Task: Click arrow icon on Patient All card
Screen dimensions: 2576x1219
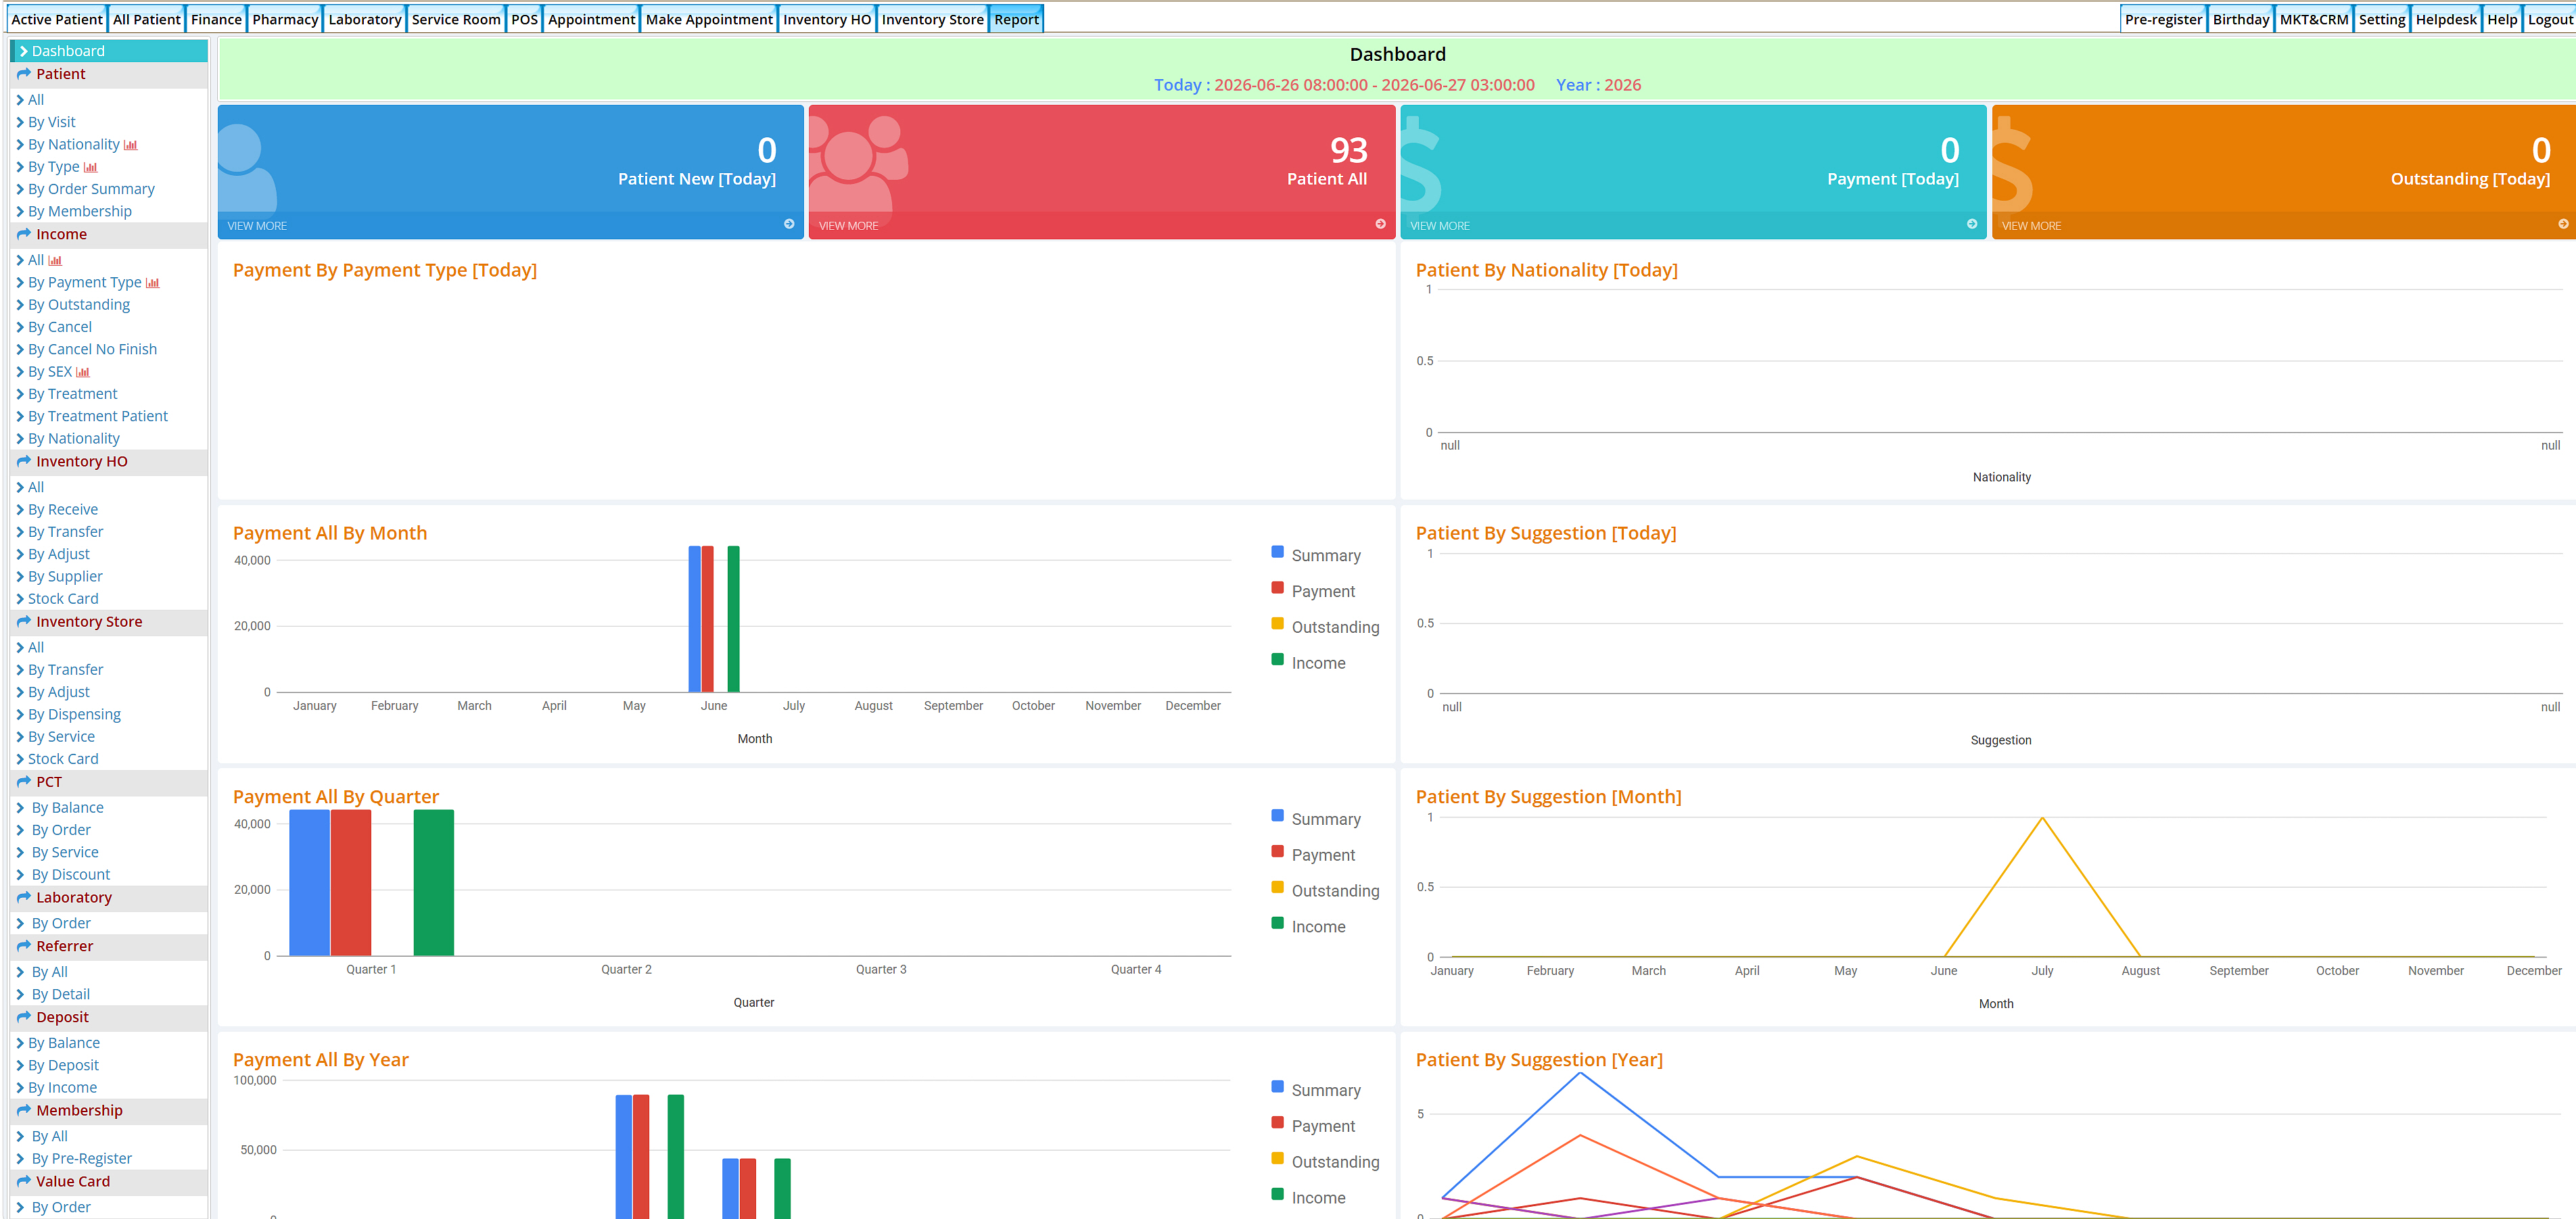Action: click(1380, 224)
